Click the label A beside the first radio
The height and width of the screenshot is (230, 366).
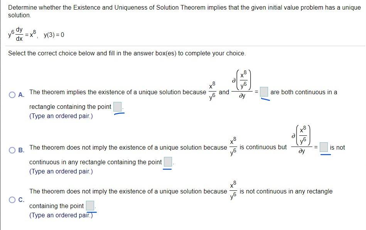click(x=20, y=93)
